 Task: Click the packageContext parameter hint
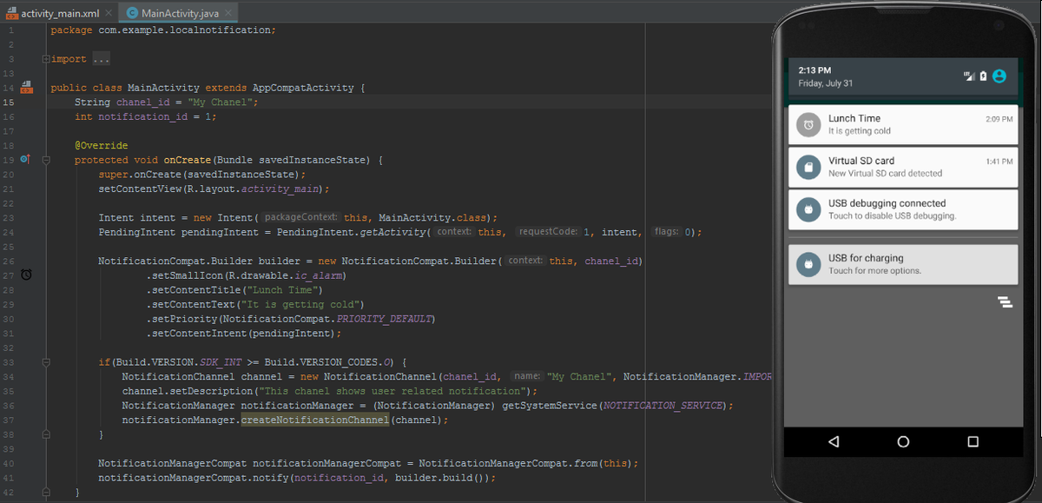coord(301,217)
